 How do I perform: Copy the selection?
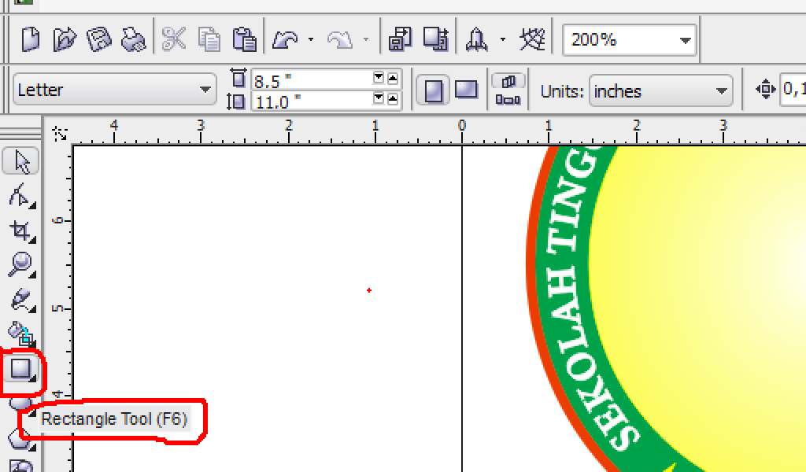click(209, 39)
